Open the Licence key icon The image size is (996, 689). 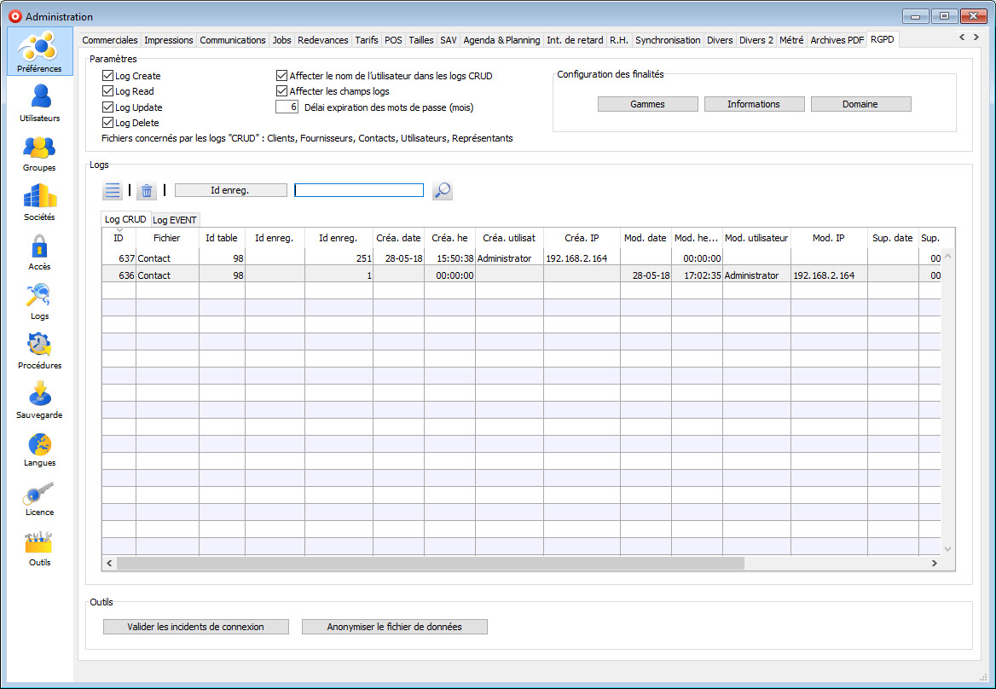click(x=39, y=496)
